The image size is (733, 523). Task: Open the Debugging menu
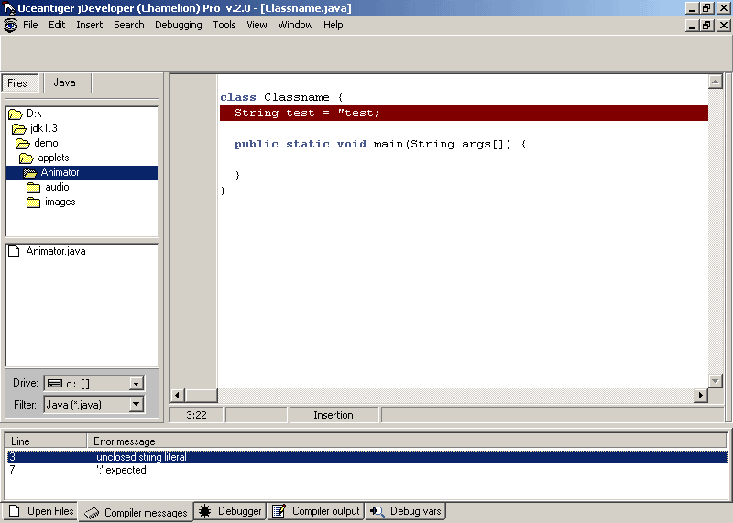[179, 25]
